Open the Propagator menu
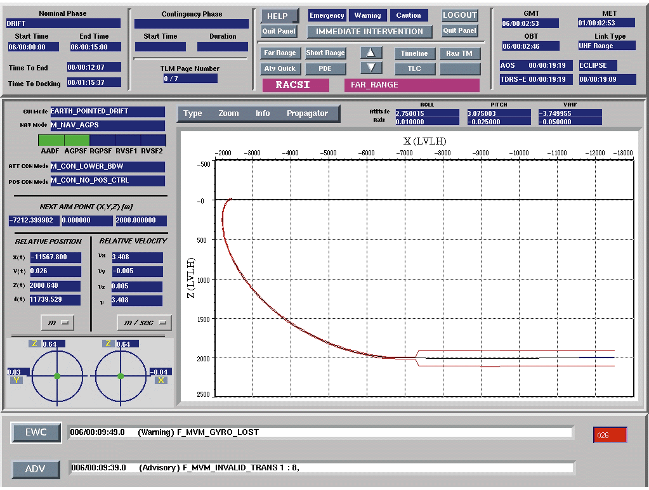Image resolution: width=649 pixels, height=490 pixels. (x=307, y=113)
